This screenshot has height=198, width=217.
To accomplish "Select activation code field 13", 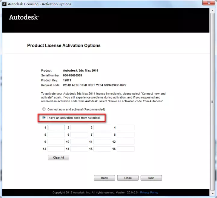I will click(x=56, y=149).
